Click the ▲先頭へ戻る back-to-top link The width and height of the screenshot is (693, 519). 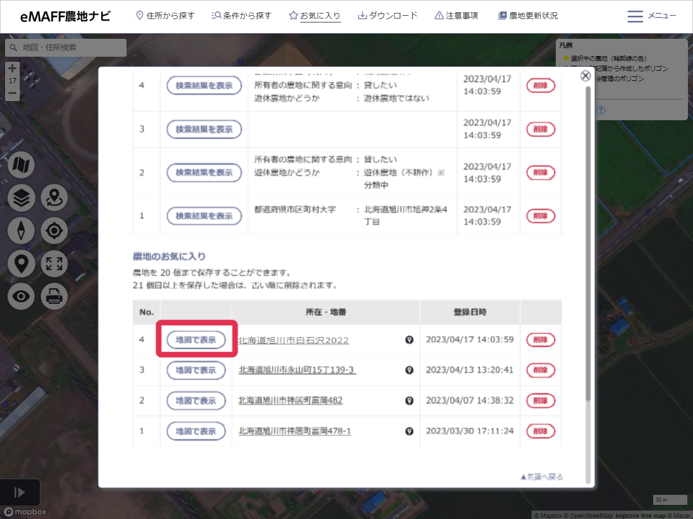[542, 477]
